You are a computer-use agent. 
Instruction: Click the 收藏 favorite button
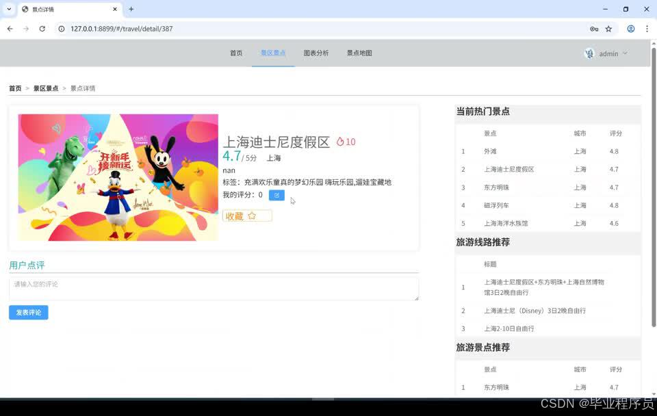(247, 216)
